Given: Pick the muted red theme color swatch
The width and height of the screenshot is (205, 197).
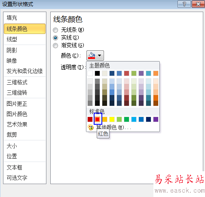Looking at the screenshot, I should 126,73.
